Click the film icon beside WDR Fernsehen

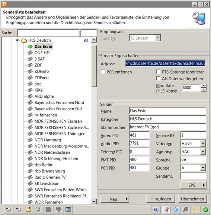(x=30, y=202)
